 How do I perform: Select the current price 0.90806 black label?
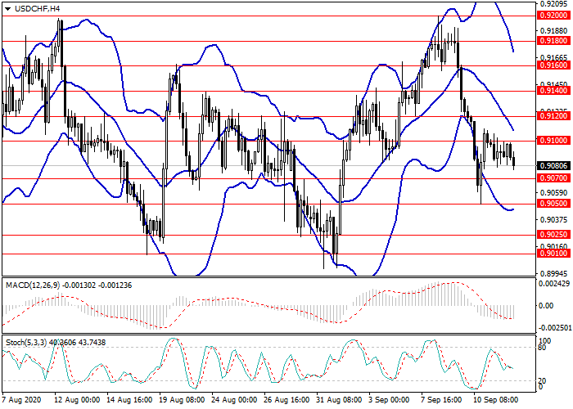(x=548, y=165)
